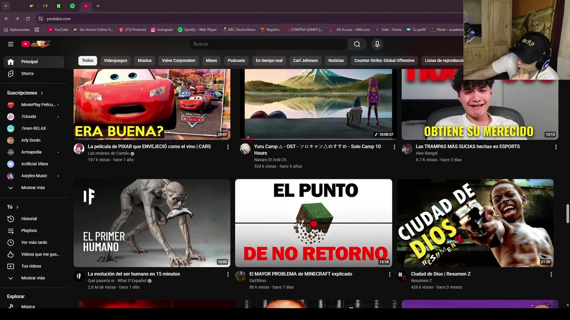Image resolution: width=570 pixels, height=320 pixels.
Task: Open Artificial Vibes channel subscription
Action: [34, 164]
